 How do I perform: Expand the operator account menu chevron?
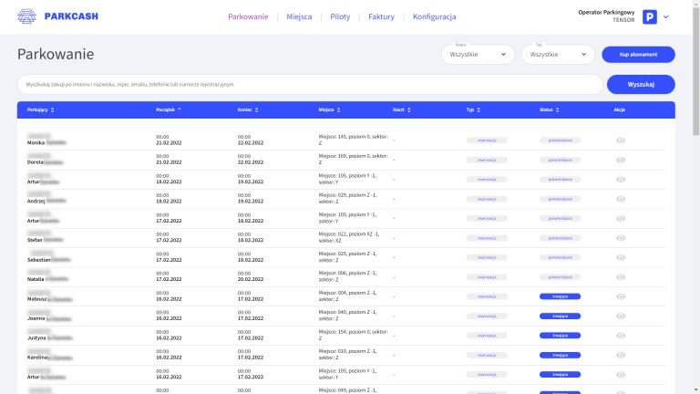pyautogui.click(x=665, y=17)
